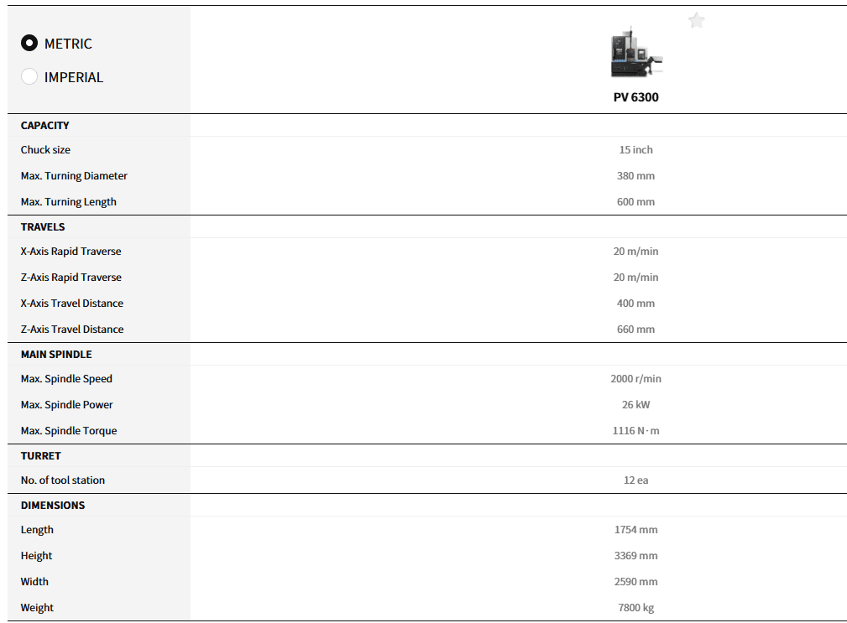Click the PV 6300 model name
The height and width of the screenshot is (623, 847).
(635, 97)
